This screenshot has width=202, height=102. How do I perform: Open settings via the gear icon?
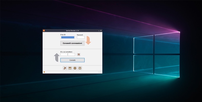click(x=75, y=68)
